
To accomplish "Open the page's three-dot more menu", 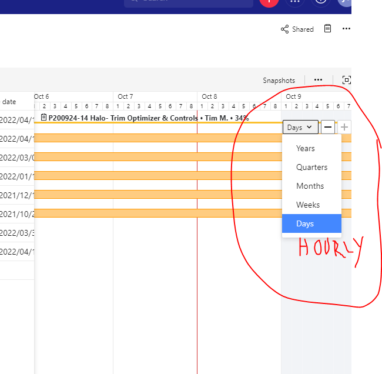I will click(x=346, y=29).
